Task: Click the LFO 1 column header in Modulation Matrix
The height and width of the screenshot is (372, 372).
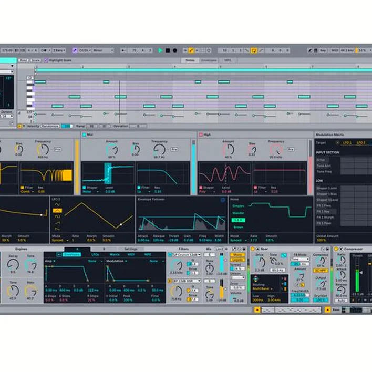Action: tap(347, 142)
